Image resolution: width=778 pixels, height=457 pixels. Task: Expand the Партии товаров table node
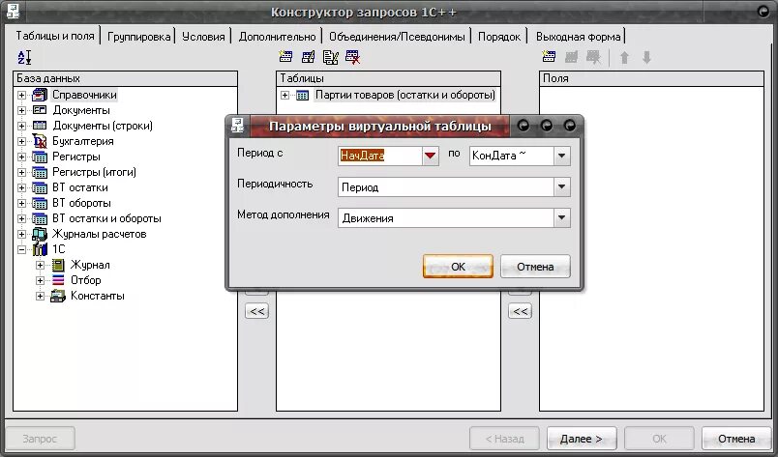(x=284, y=95)
